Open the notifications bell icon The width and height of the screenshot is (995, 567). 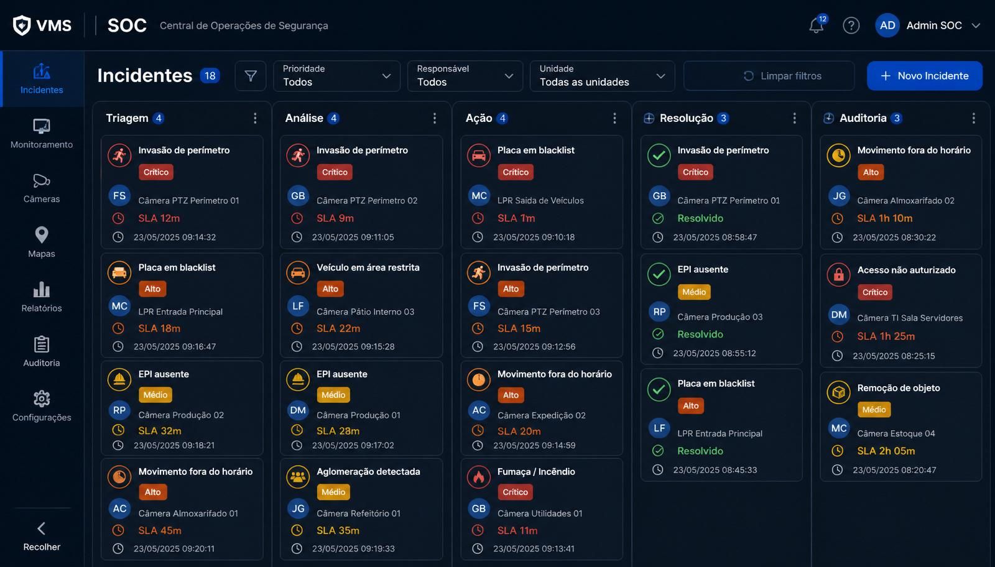pyautogui.click(x=816, y=25)
